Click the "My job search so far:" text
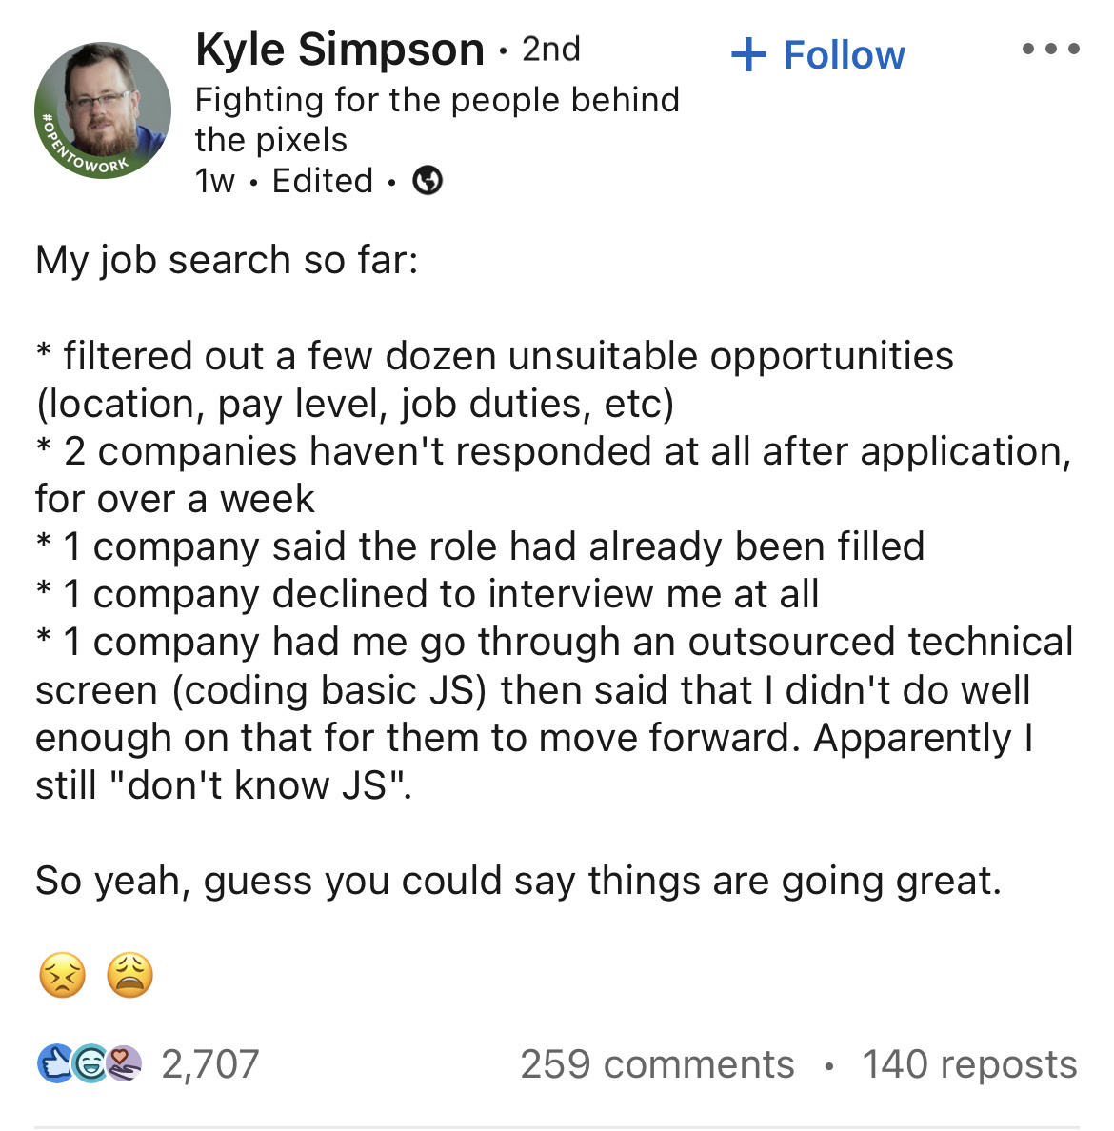Screen dimensions: 1114x1131 tap(227, 260)
